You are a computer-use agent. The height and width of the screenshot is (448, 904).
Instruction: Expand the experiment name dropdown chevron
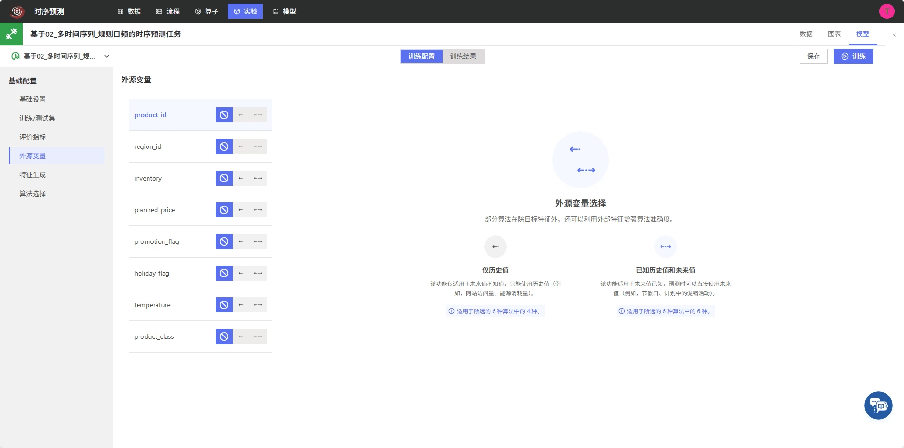tap(107, 56)
